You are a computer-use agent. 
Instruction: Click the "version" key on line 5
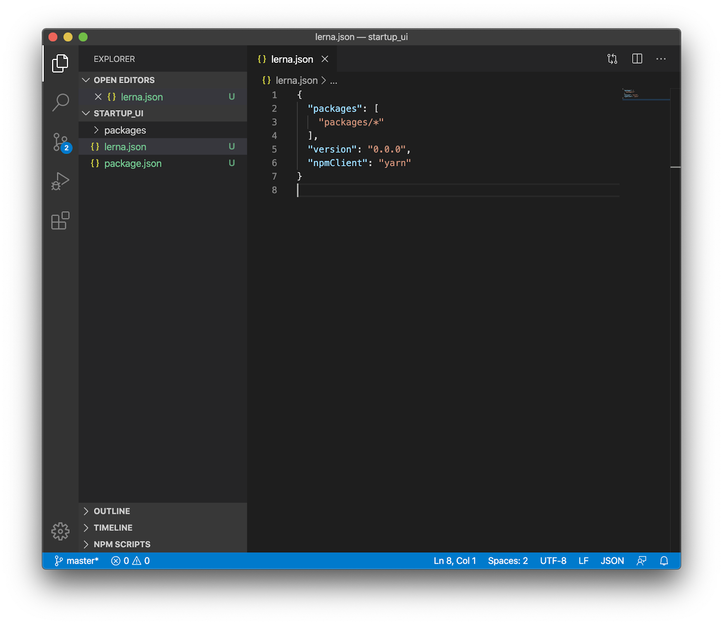coord(332,149)
